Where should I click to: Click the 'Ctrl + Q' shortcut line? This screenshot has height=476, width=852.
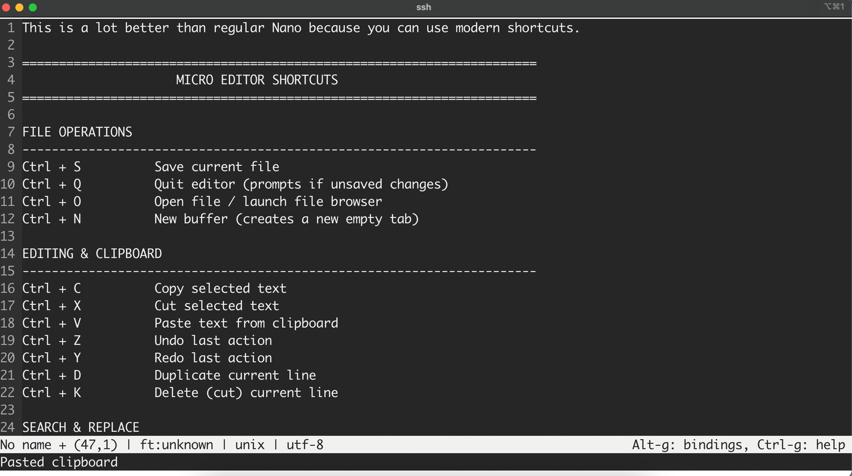tap(235, 185)
